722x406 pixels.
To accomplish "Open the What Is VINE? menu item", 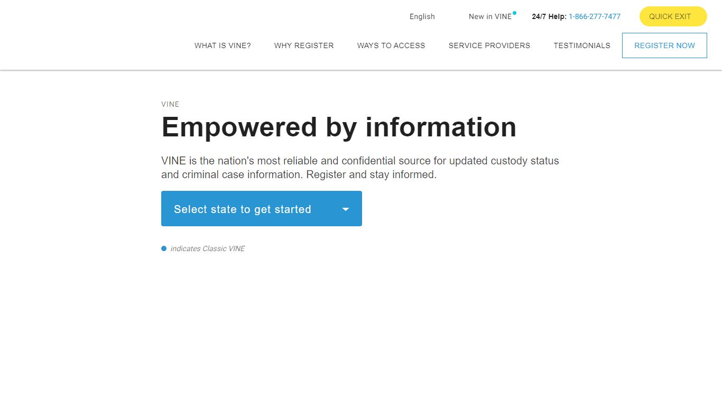I will (223, 45).
